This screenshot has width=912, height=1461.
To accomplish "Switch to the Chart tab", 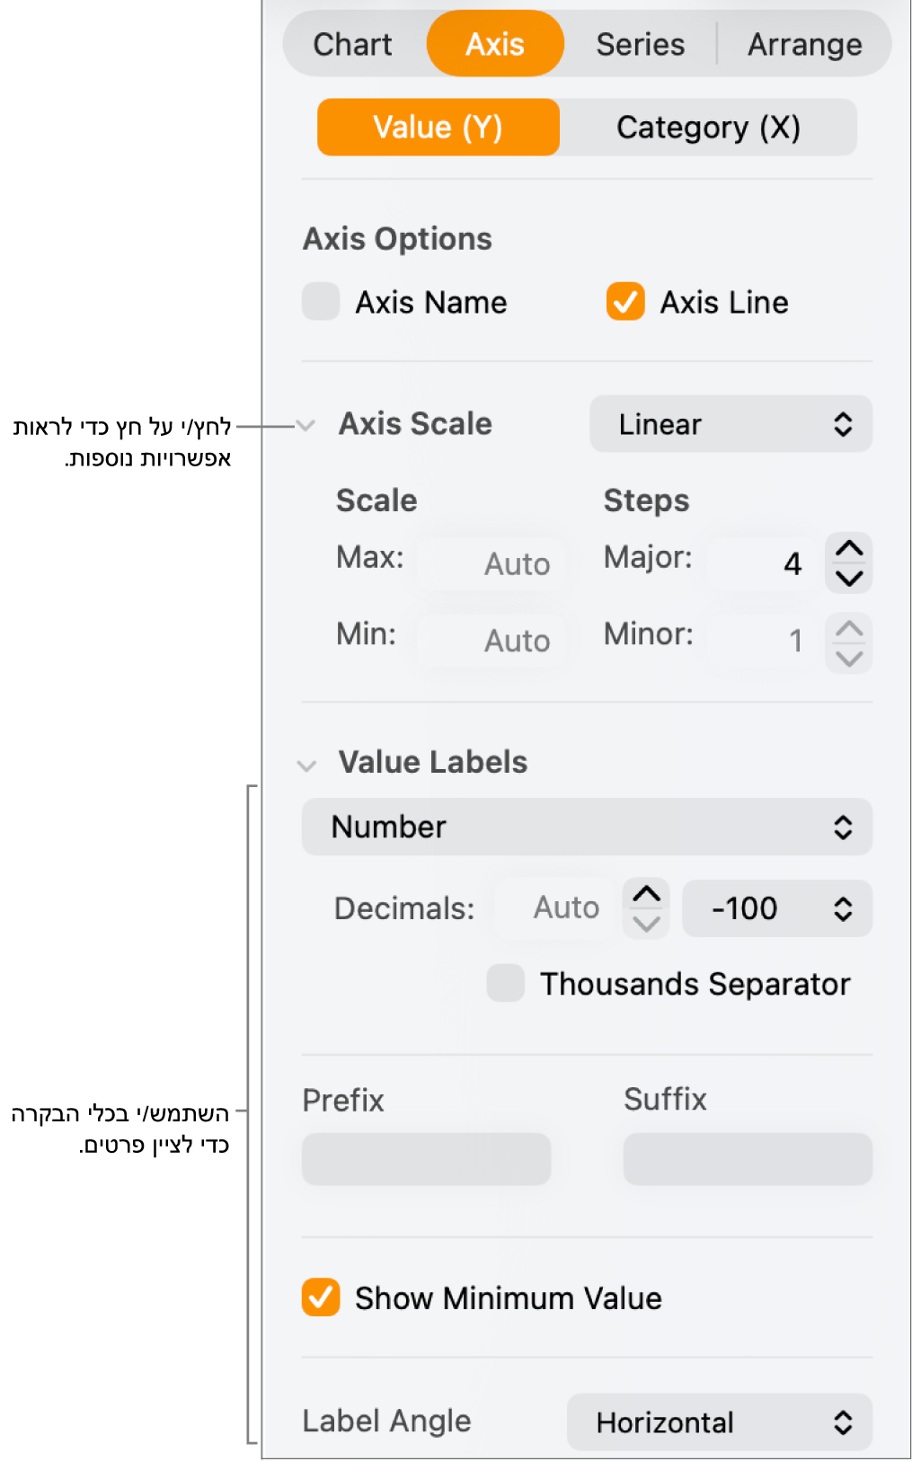I will point(352,44).
